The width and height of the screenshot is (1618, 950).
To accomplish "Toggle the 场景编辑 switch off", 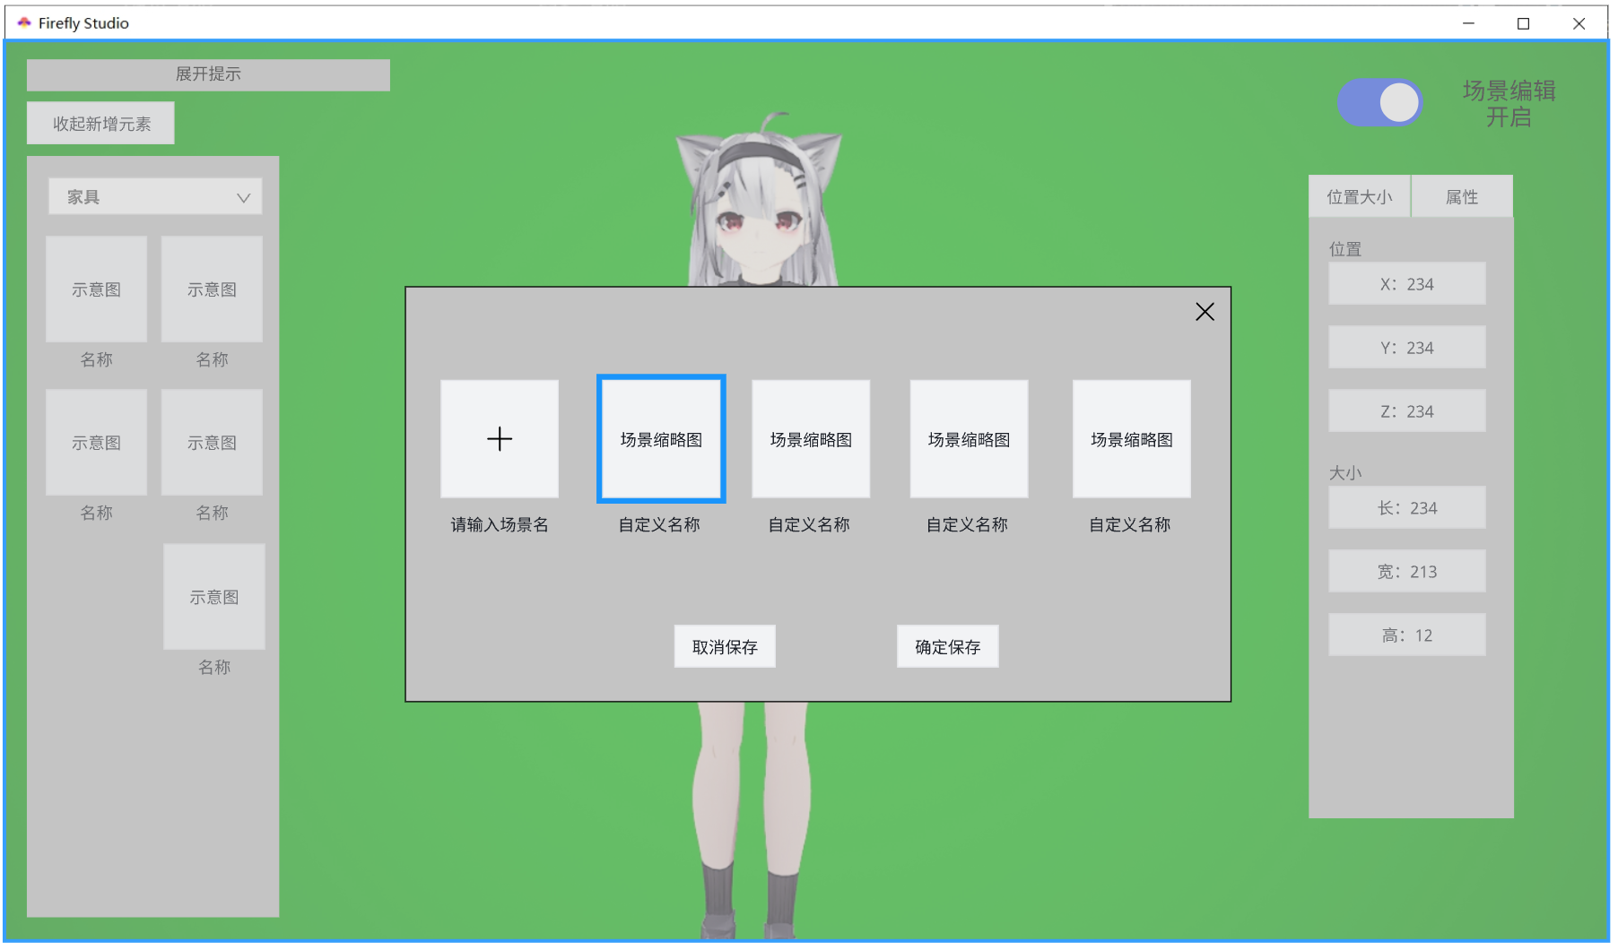I will tap(1379, 103).
